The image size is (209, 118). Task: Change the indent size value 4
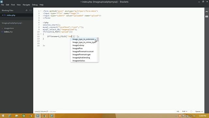(202, 111)
